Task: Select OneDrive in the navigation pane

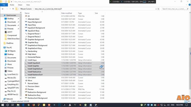Action: (x=10, y=43)
